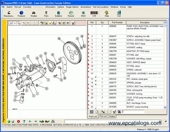This screenshot has height=132, width=170.
Task: Click the parts list scrollbar down arrow
Action: (165, 107)
